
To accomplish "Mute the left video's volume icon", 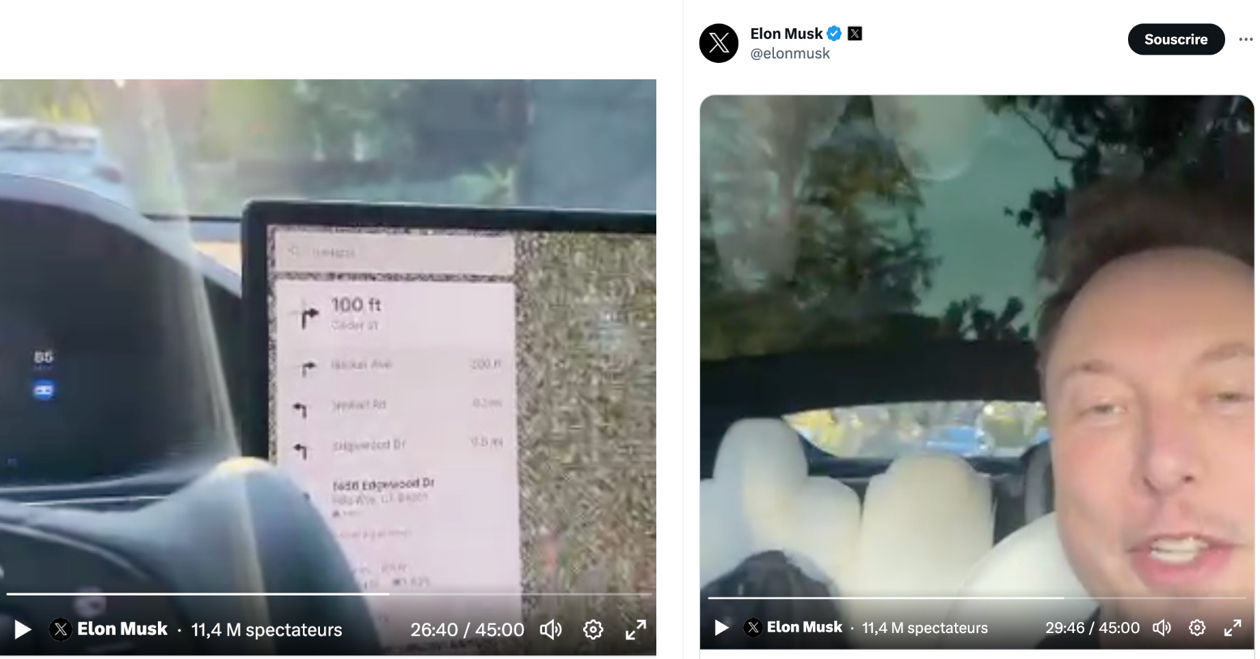I will tap(551, 630).
